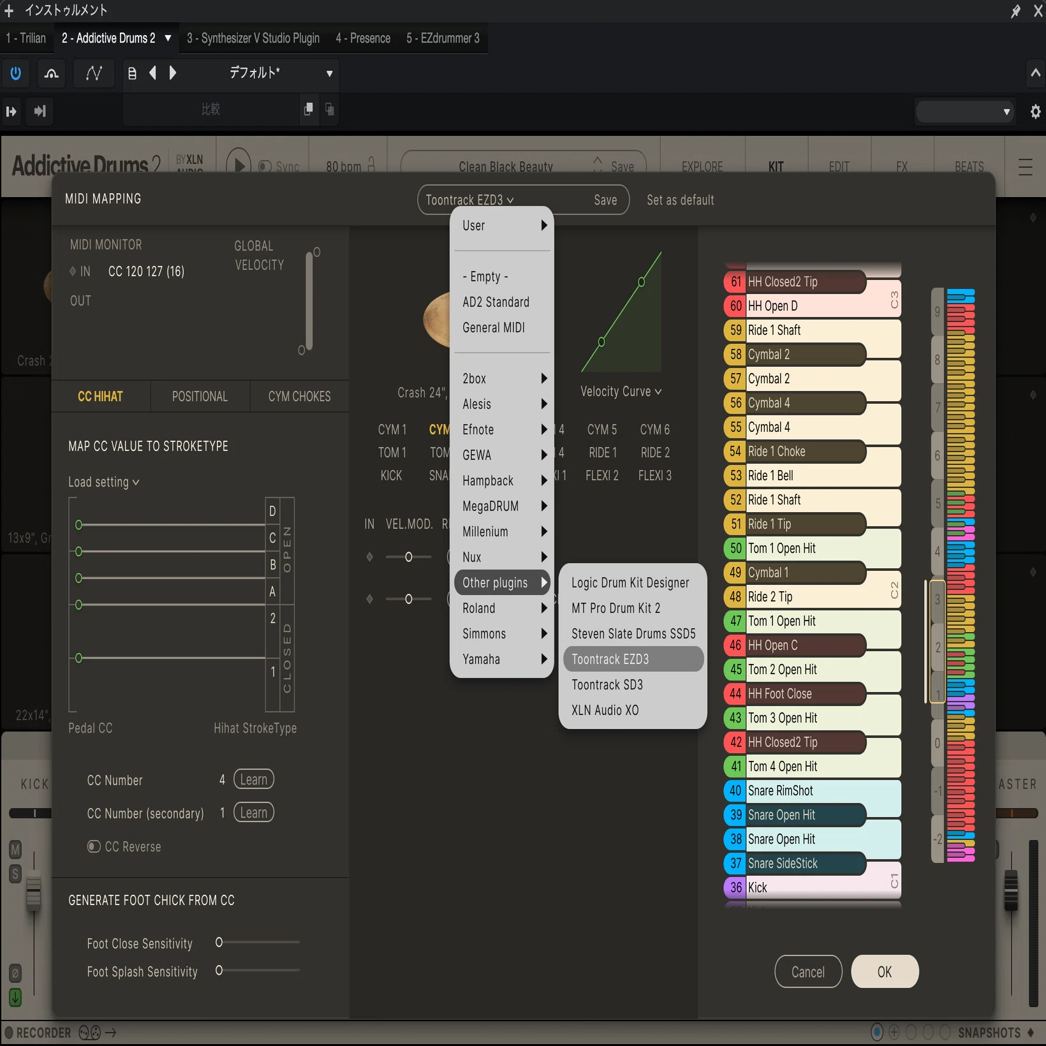Expand the Yamaha submenu

(502, 659)
